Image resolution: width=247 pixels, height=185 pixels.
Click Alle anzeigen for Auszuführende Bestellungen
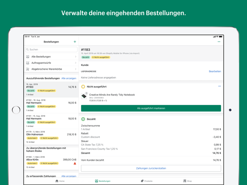[68, 78]
